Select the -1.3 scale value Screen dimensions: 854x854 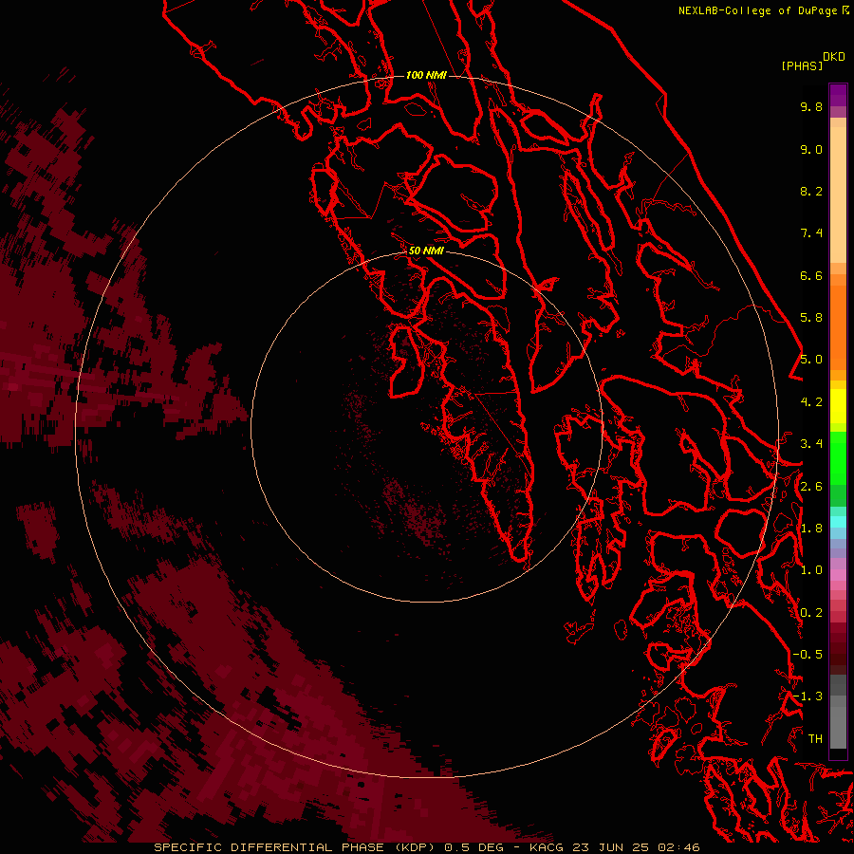point(808,696)
